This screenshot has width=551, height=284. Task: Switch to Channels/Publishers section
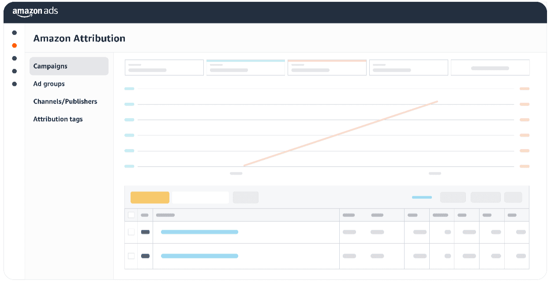[x=65, y=101]
